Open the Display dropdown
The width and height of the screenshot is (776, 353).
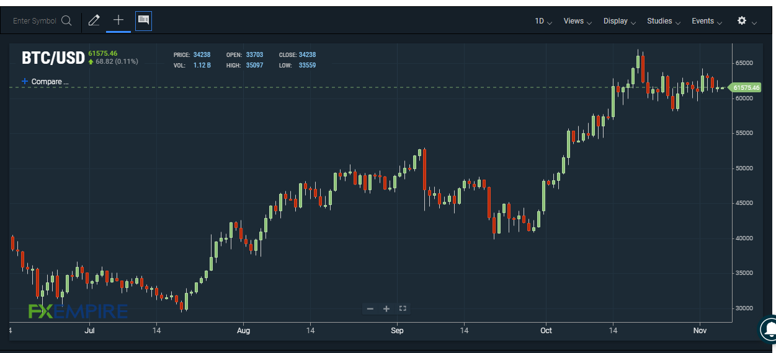pos(620,21)
